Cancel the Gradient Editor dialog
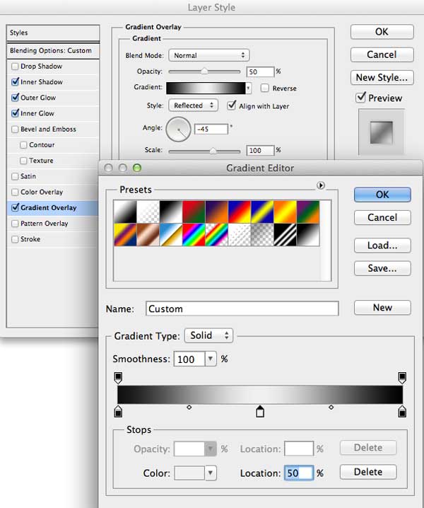 pos(382,217)
